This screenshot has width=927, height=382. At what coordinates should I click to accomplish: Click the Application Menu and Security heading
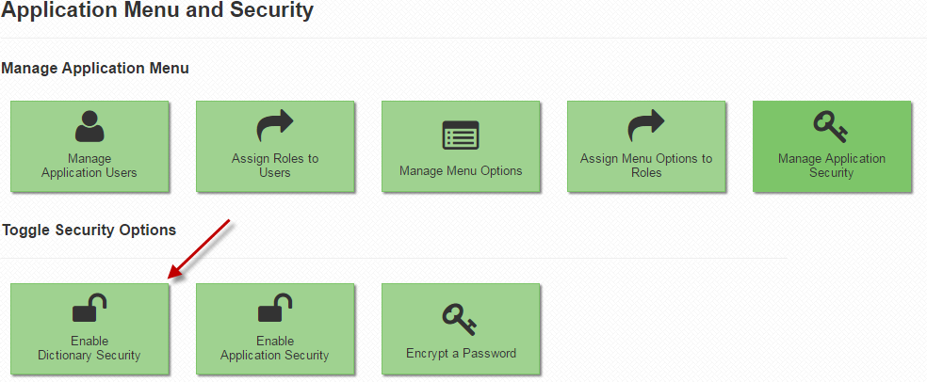click(x=157, y=10)
